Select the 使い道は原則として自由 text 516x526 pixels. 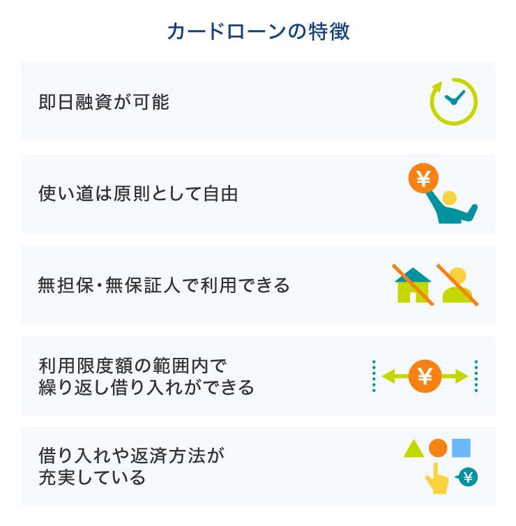pyautogui.click(x=138, y=193)
